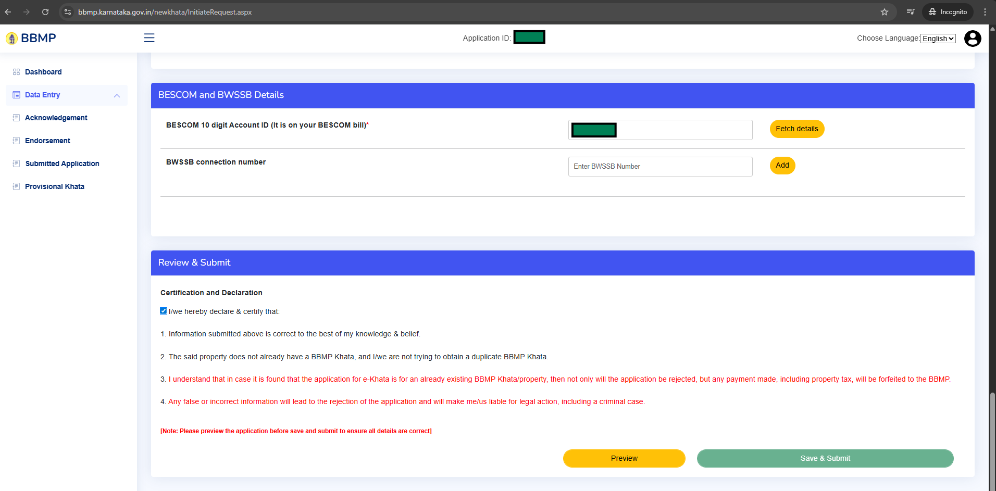Click the Incognito indicator
The width and height of the screenshot is (996, 491).
coord(948,12)
